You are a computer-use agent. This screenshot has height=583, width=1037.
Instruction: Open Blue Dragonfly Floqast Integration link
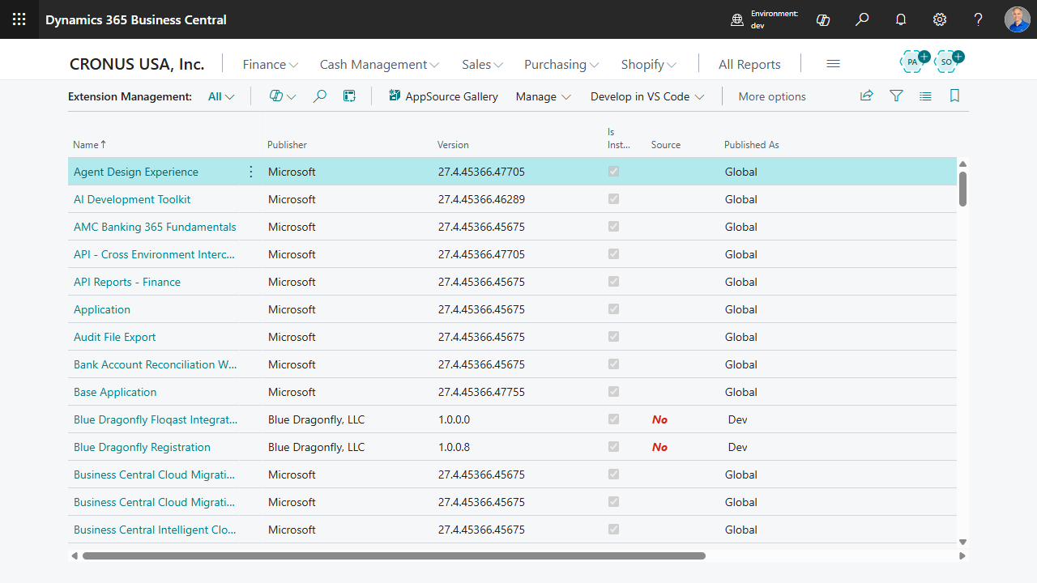[156, 419]
